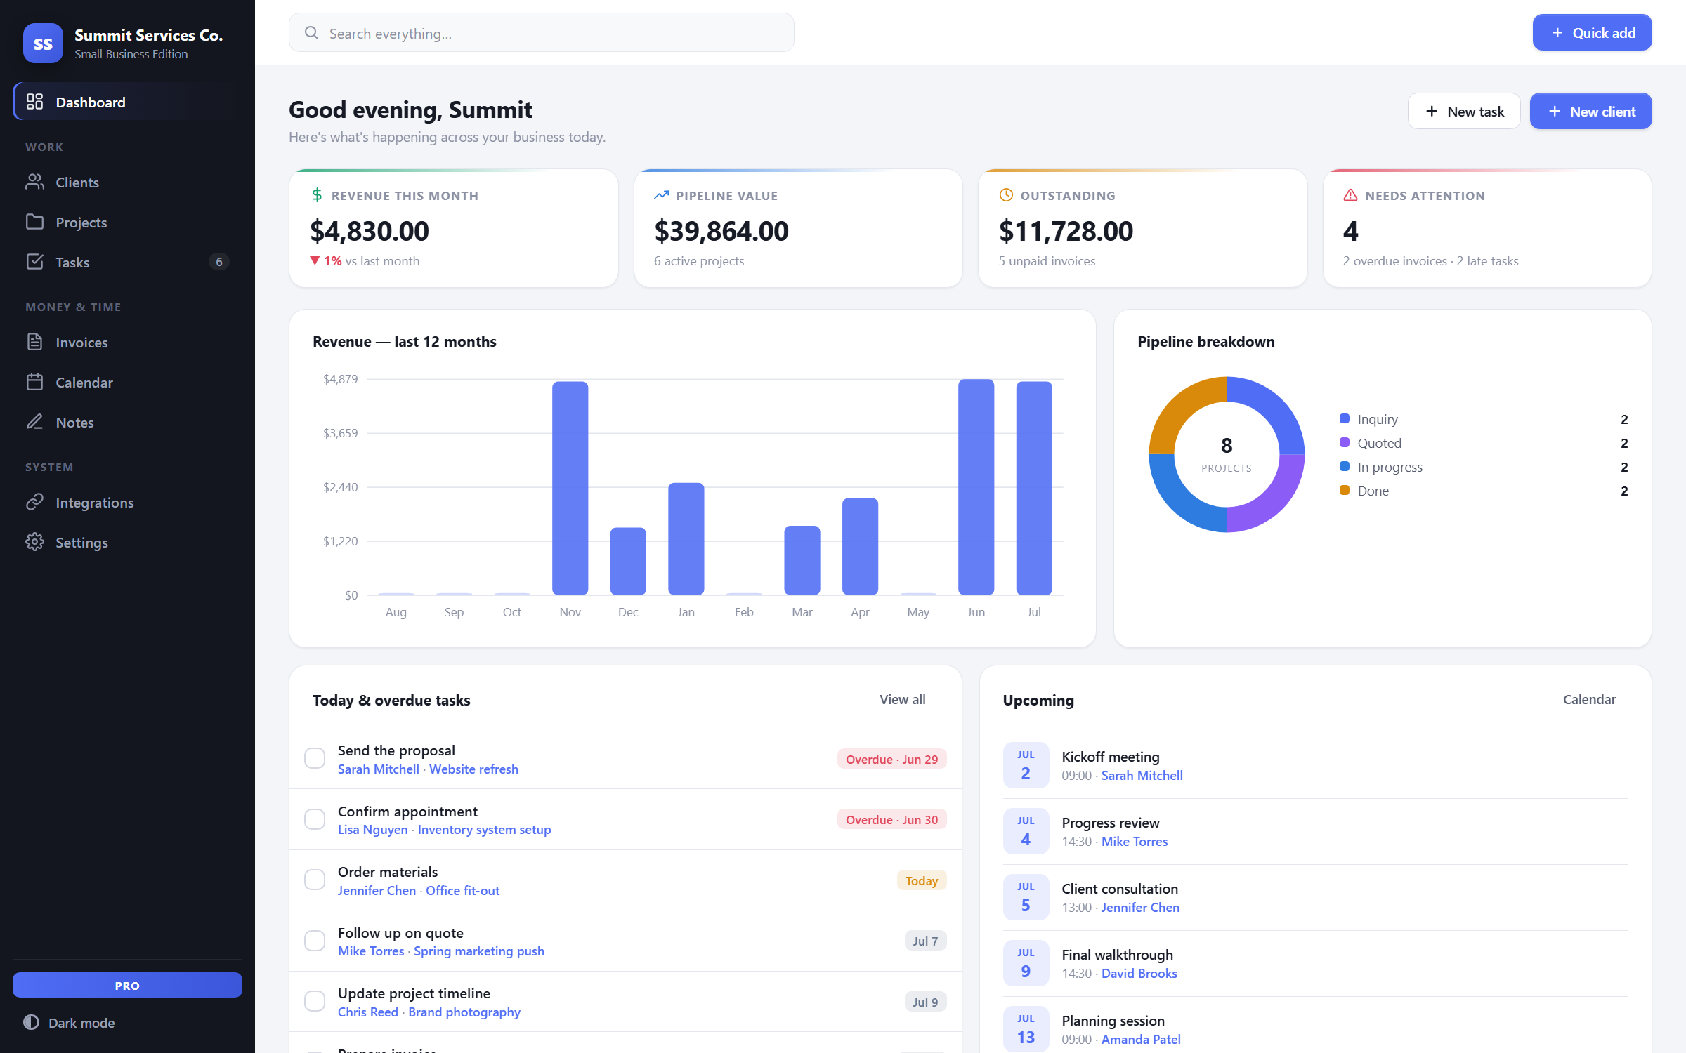Click the Jun revenue bar

976,486
